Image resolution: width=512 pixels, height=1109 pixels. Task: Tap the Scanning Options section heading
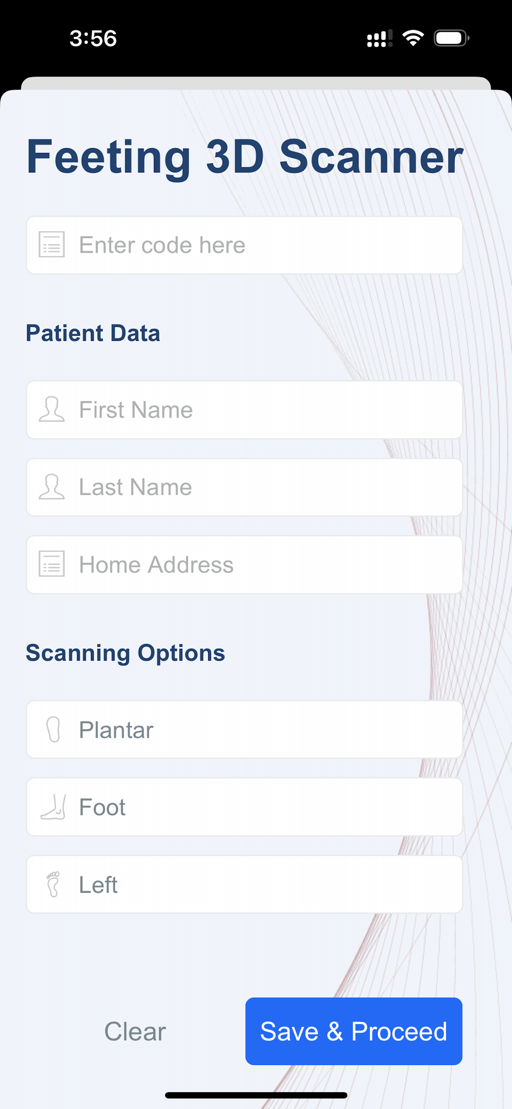[125, 653]
